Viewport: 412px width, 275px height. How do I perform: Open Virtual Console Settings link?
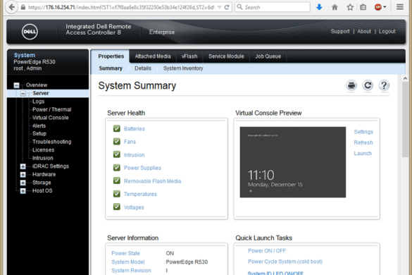pos(363,132)
